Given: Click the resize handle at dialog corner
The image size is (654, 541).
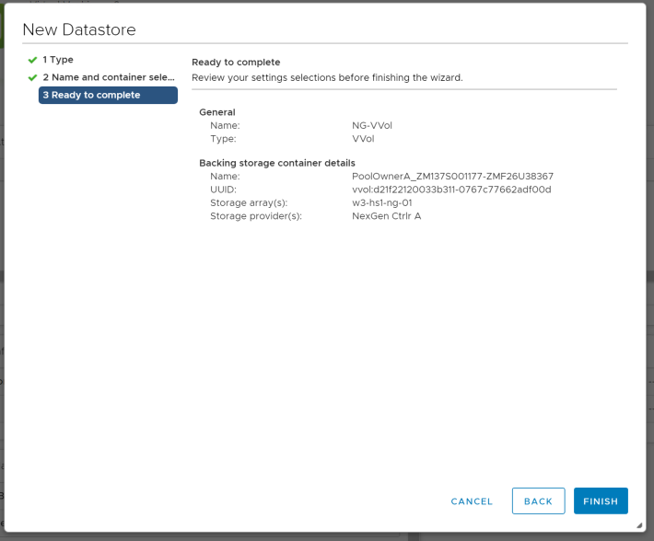Looking at the screenshot, I should click(x=638, y=524).
